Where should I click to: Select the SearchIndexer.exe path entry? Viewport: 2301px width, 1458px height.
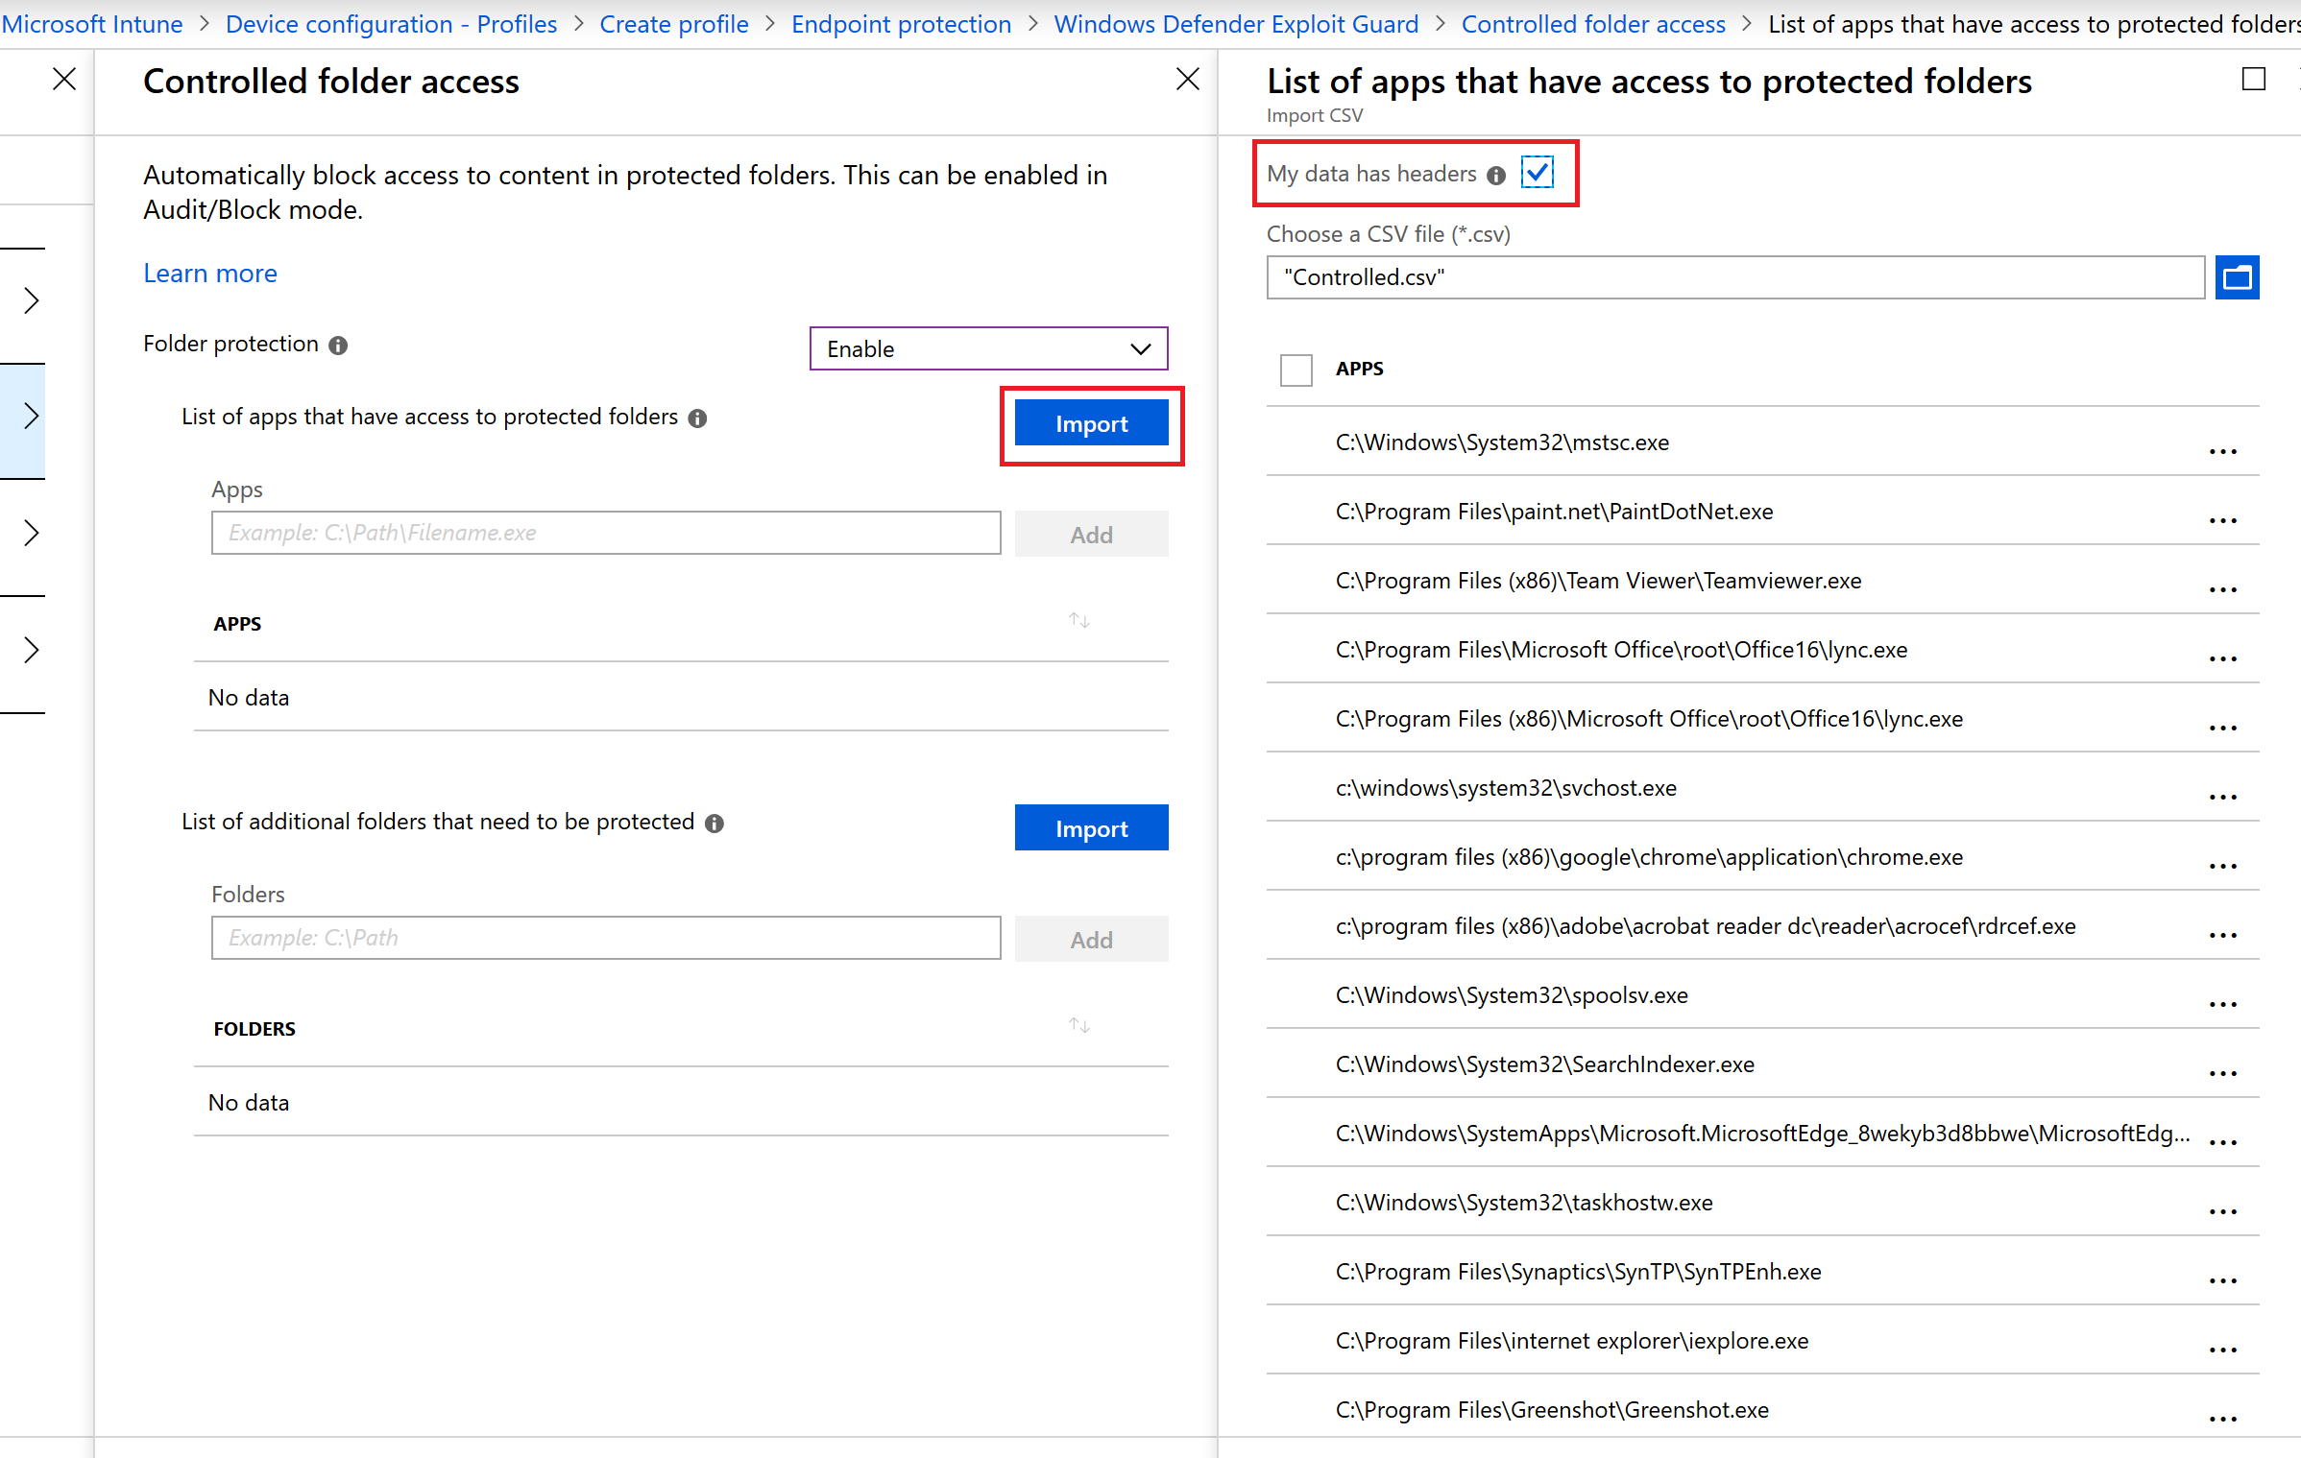[x=1544, y=1064]
